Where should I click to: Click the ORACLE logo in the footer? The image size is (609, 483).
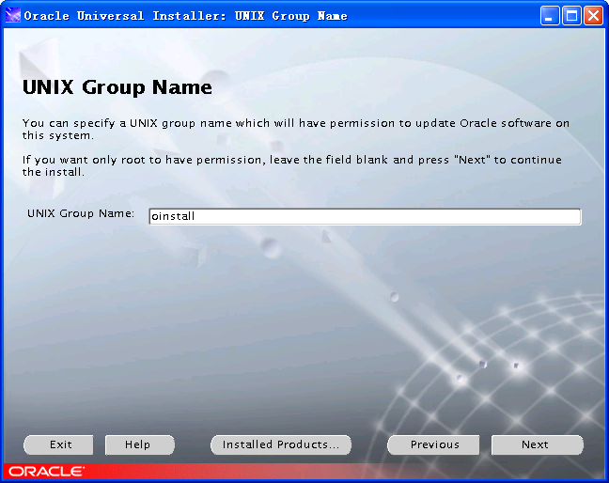tap(46, 471)
